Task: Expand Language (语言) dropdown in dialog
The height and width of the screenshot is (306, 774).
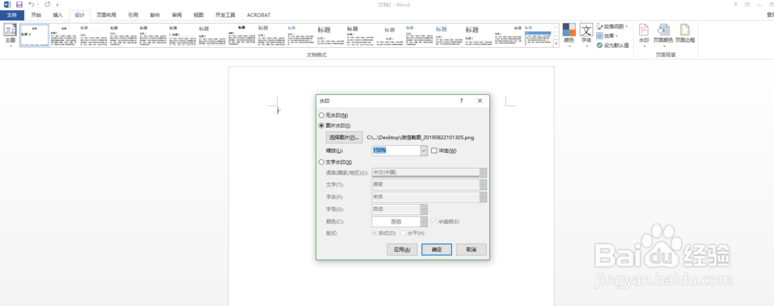Action: (483, 173)
